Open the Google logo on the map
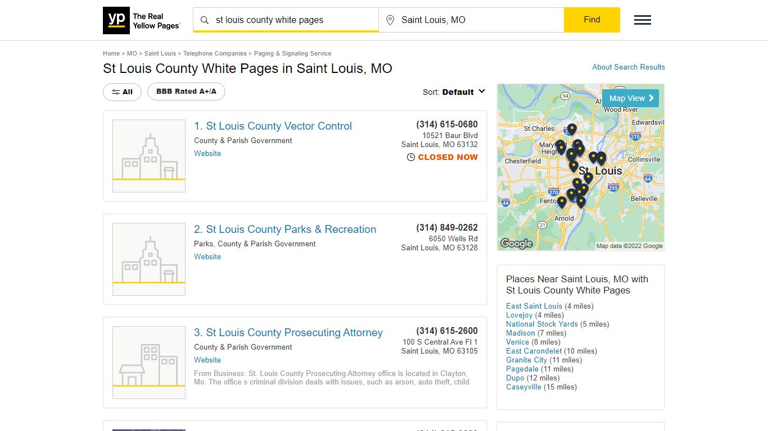768x431 pixels. 516,244
